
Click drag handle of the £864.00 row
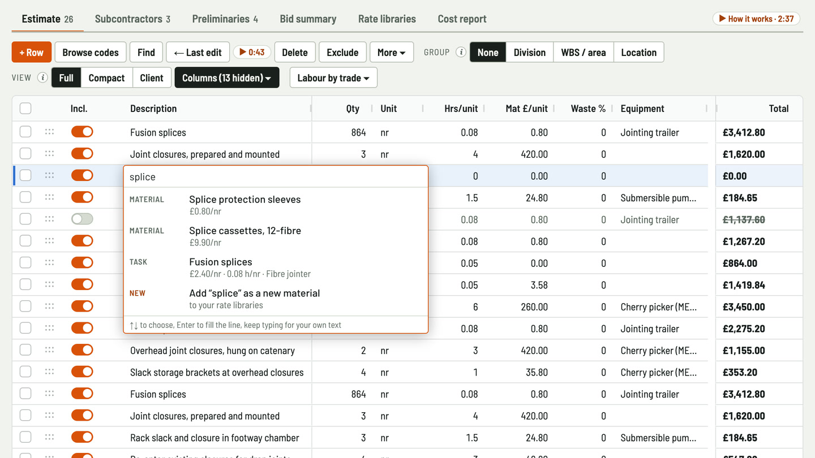49,263
